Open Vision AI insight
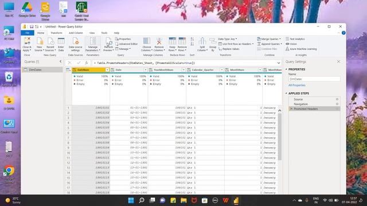 tap(291, 44)
